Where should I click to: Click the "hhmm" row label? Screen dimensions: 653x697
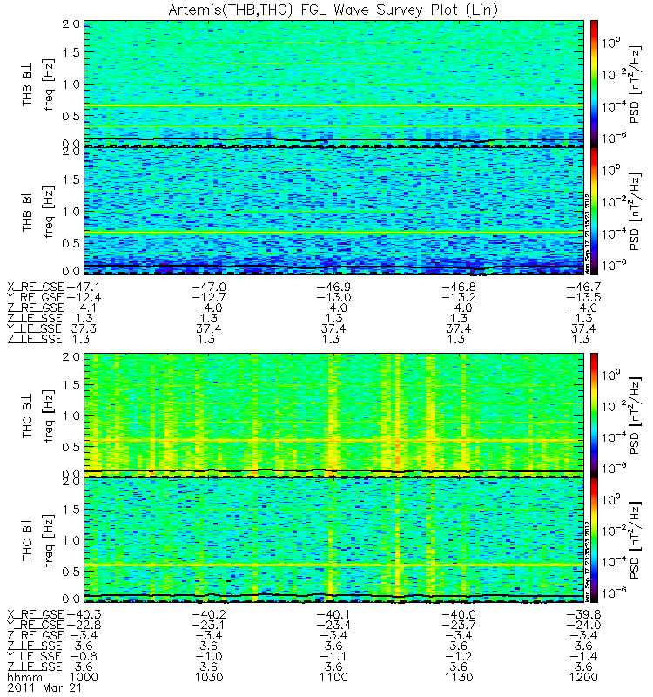coord(25,678)
